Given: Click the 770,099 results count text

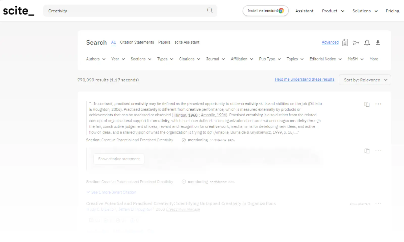Looking at the screenshot, I should point(108,80).
